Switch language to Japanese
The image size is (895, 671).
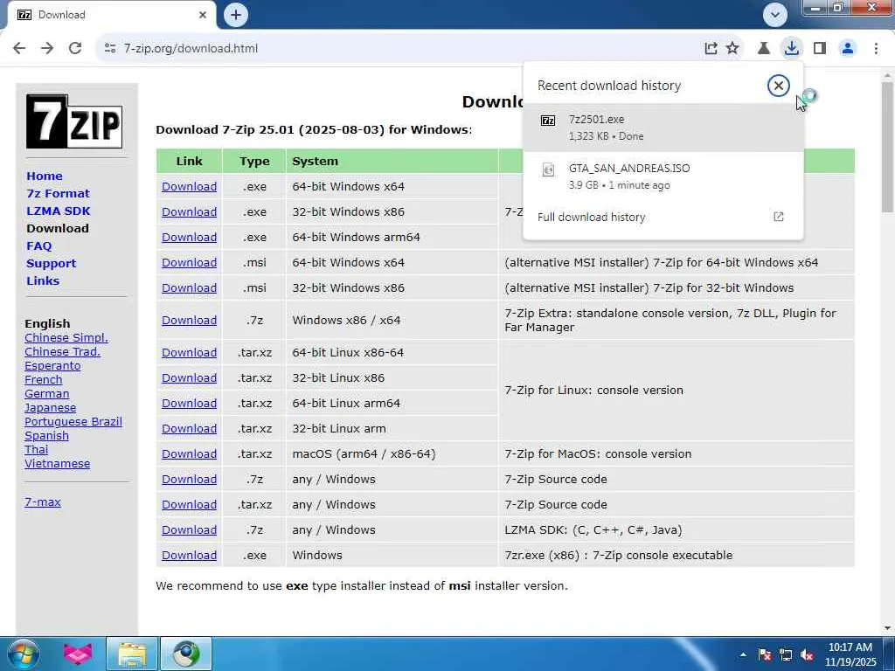tap(50, 407)
